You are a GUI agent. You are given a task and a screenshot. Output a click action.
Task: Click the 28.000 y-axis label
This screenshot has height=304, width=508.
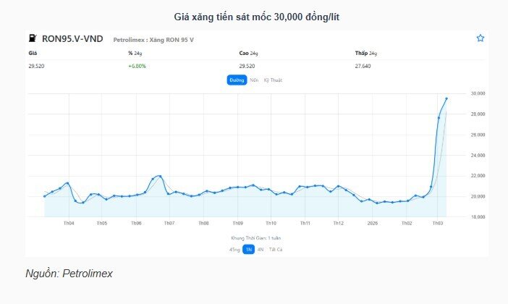pos(478,114)
